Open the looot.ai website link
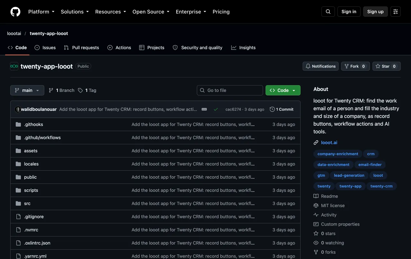Image resolution: width=411 pixels, height=259 pixels. [329, 143]
